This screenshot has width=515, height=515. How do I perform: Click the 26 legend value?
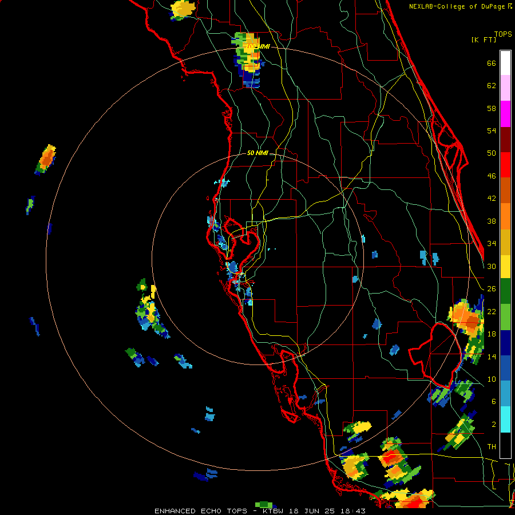[x=492, y=289]
